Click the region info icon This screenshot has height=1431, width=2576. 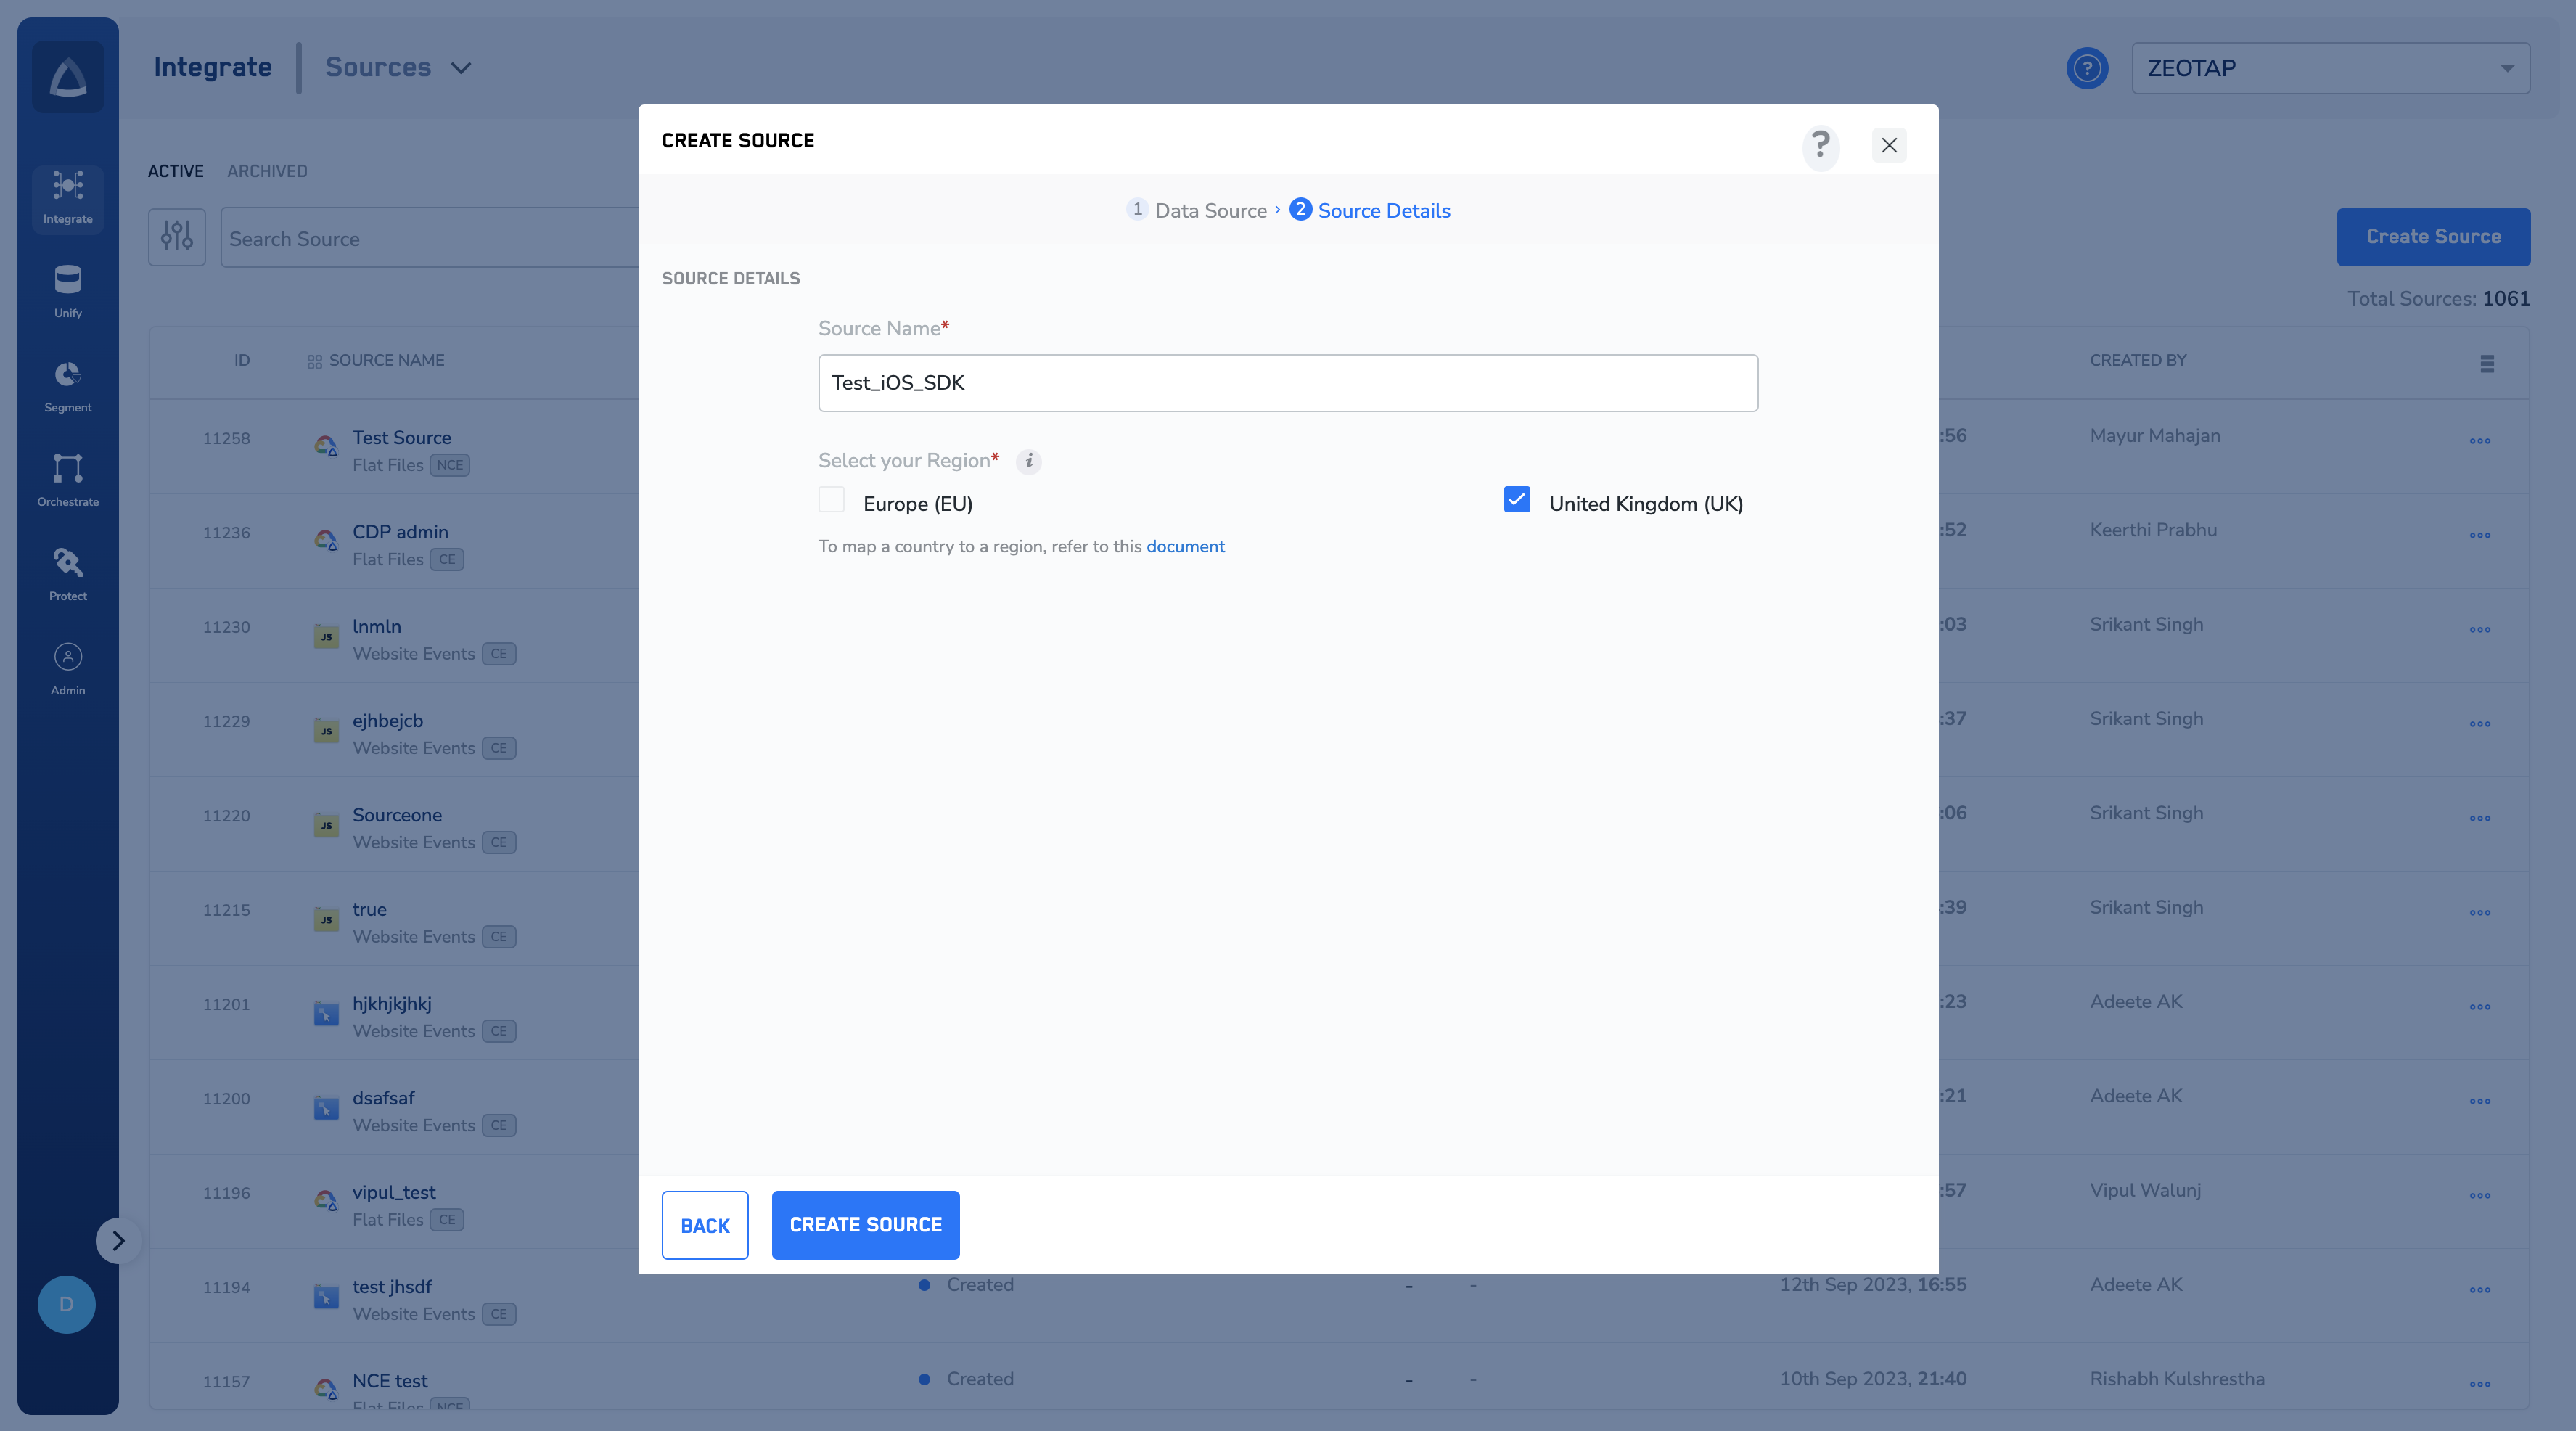click(x=1029, y=461)
